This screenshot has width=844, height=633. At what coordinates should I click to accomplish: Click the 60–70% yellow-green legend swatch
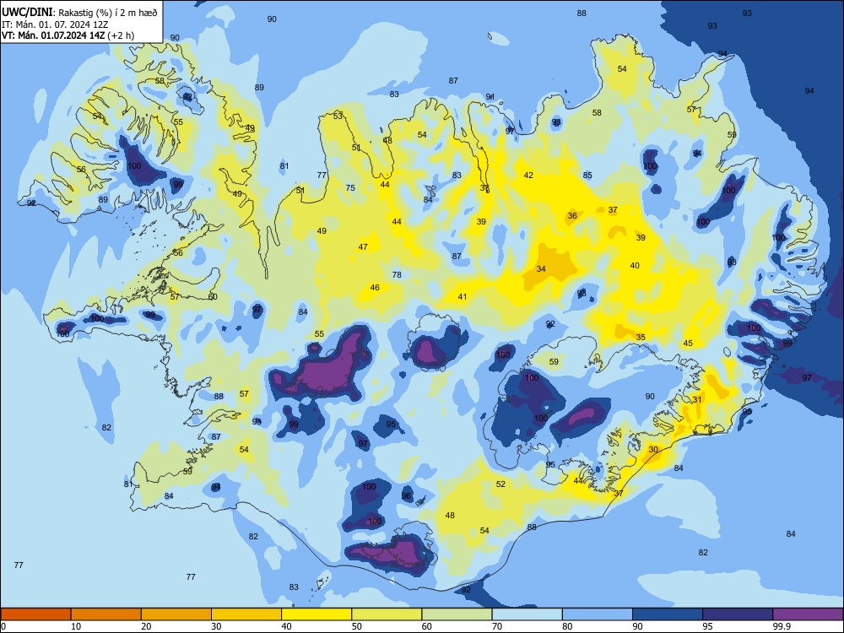(457, 614)
